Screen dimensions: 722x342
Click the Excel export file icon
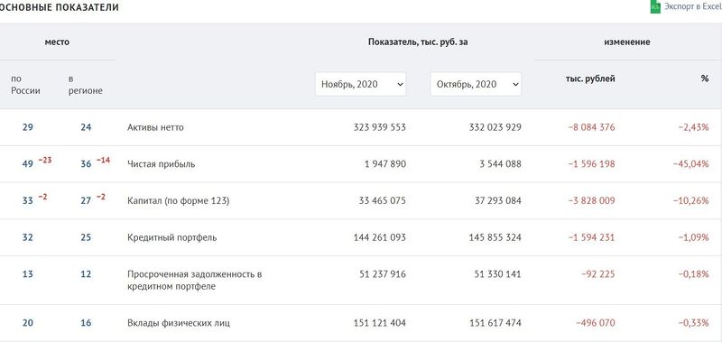[655, 7]
